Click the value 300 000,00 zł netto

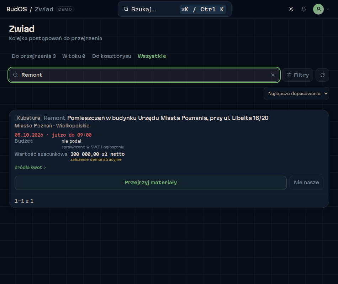click(x=97, y=154)
